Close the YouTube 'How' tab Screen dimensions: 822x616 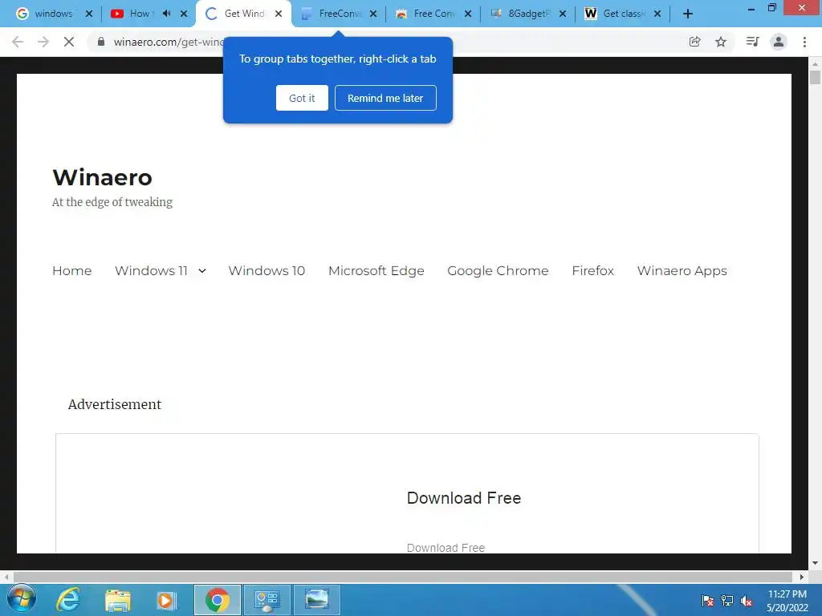184,14
